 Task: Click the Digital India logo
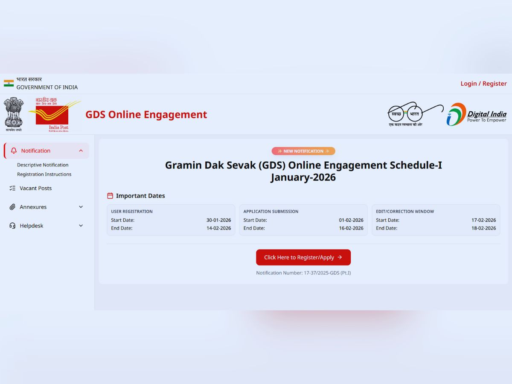click(x=477, y=114)
